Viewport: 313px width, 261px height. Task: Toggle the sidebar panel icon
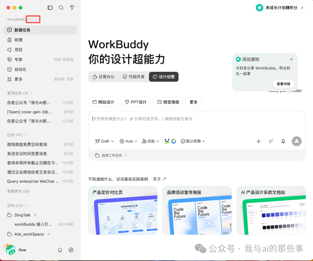pos(50,8)
